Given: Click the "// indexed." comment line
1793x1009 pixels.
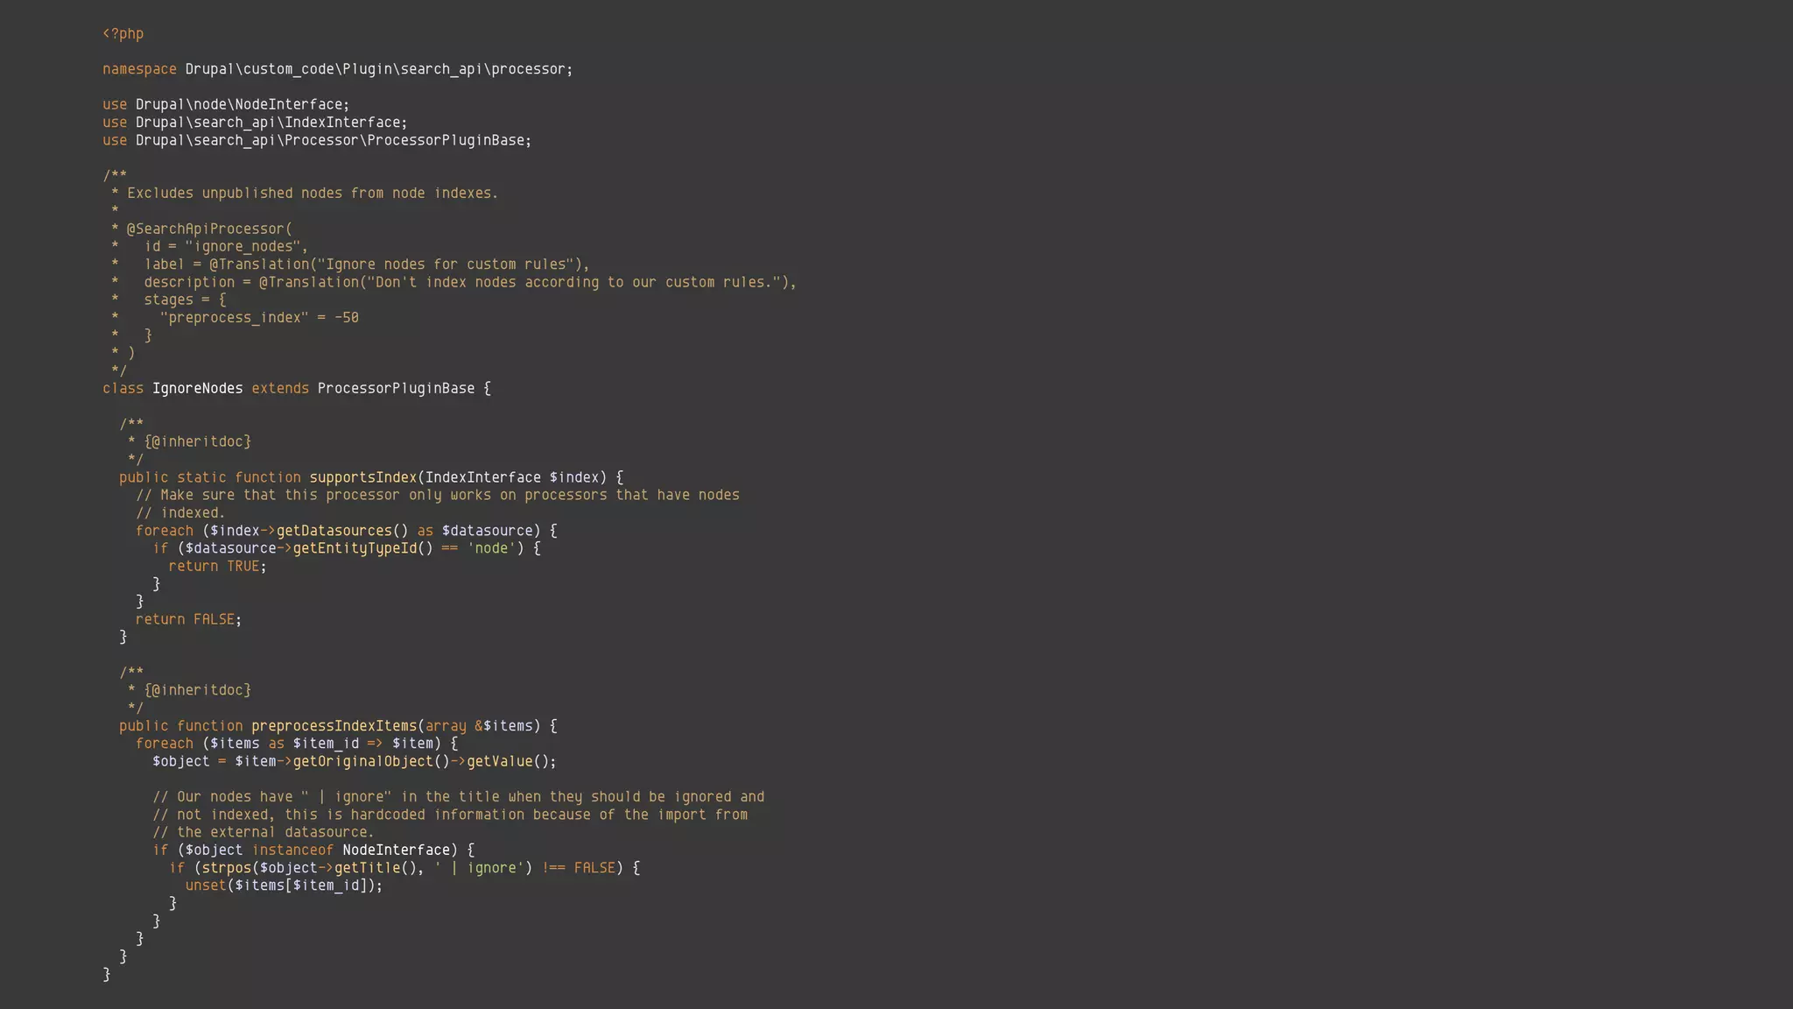Looking at the screenshot, I should (x=180, y=513).
